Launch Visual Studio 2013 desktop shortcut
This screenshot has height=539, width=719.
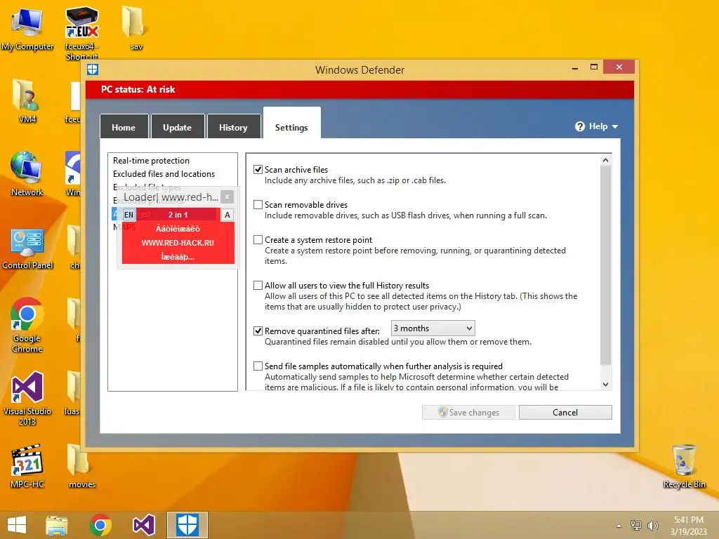click(x=27, y=398)
